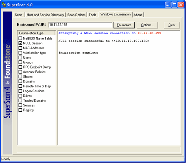Click the Hostname/IP/URL input field
The height and width of the screenshot is (163, 186).
(80, 25)
